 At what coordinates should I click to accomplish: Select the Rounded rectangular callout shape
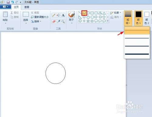[x=96, y=21]
